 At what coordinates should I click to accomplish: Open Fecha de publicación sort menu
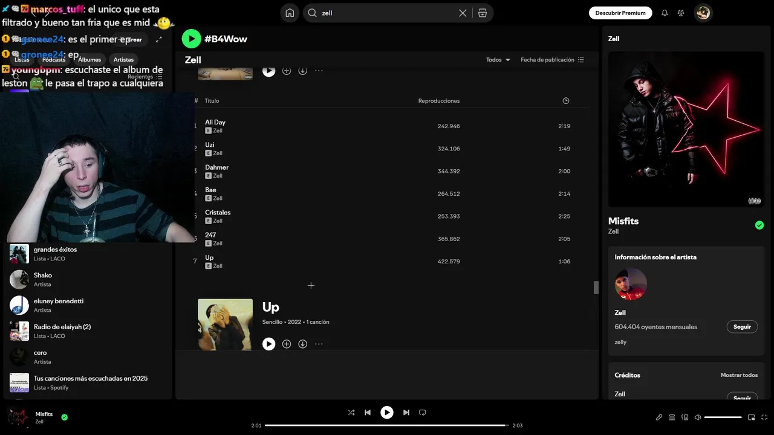(x=552, y=60)
